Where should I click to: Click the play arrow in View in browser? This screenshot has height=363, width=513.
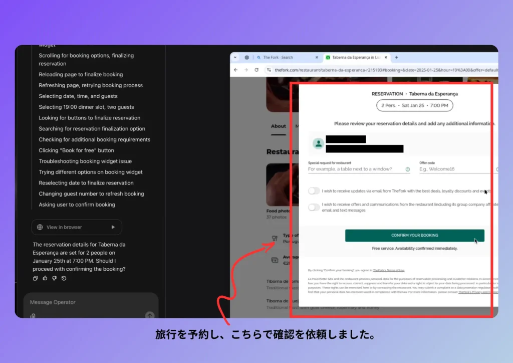[x=113, y=227]
